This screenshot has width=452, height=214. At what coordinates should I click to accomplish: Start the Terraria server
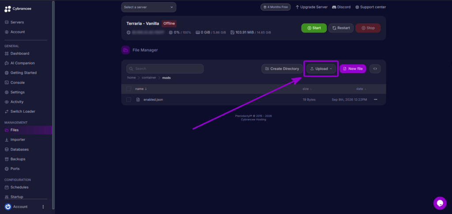314,28
